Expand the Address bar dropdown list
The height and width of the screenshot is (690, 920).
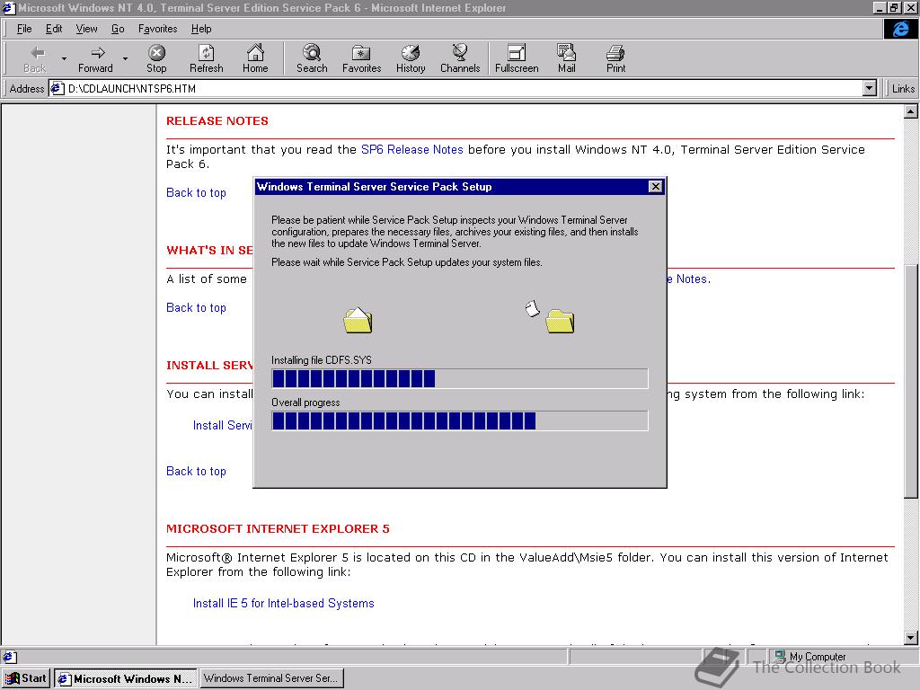pos(870,89)
